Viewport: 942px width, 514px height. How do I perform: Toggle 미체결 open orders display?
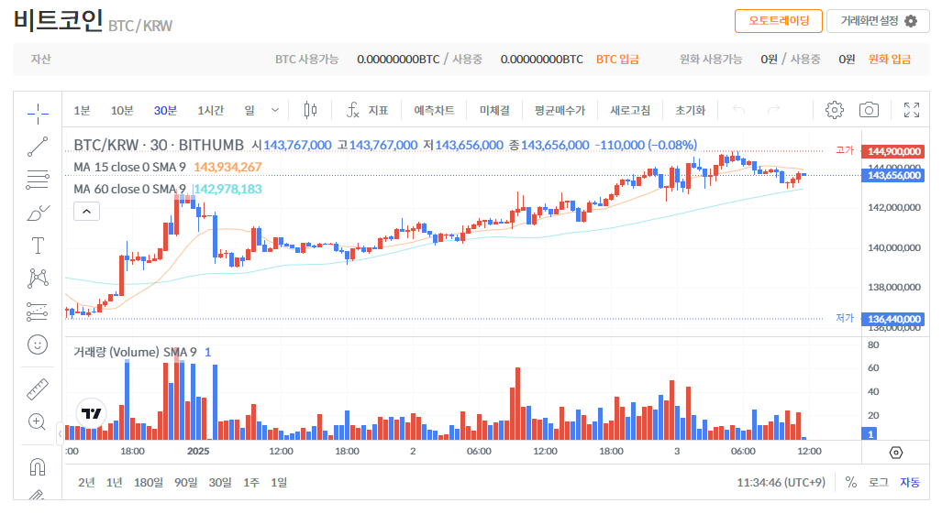[494, 110]
